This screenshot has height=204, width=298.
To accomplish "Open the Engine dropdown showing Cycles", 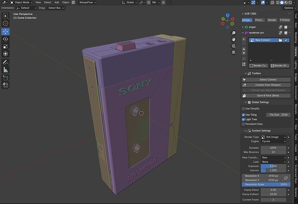I will coord(273,141).
